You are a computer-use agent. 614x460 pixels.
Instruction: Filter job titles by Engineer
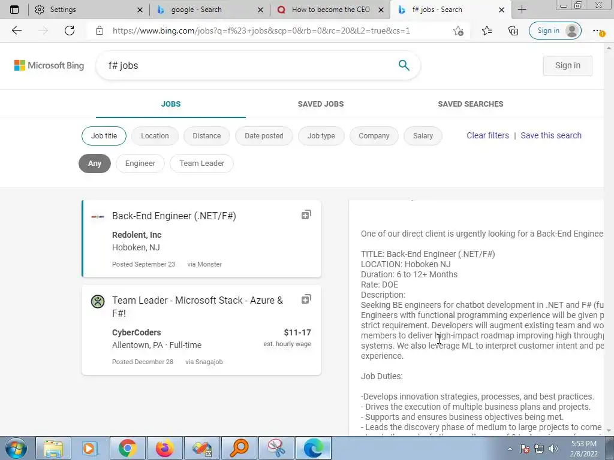click(140, 164)
